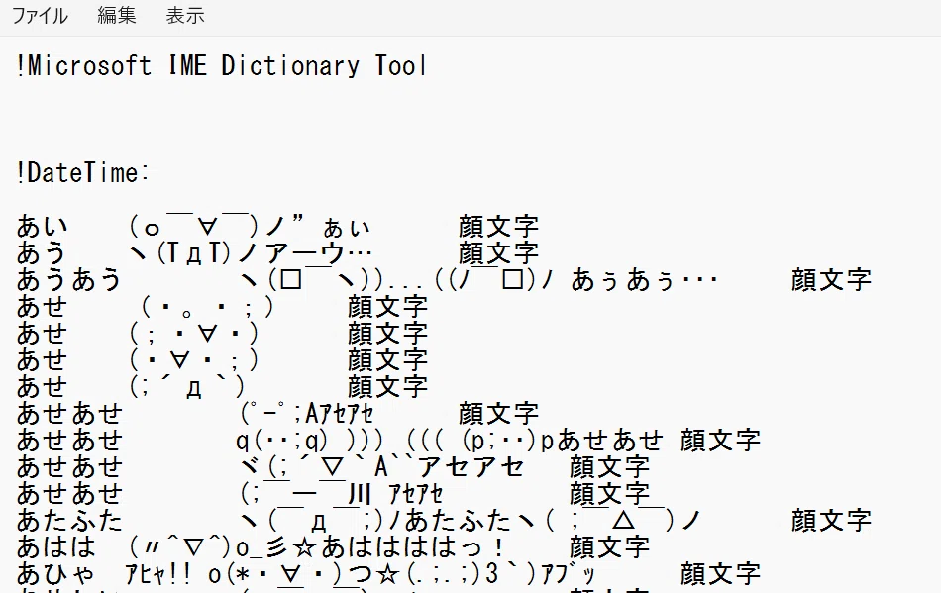Image resolution: width=941 pixels, height=593 pixels.
Task: Click the 'あう' reading text
Action: [42, 253]
